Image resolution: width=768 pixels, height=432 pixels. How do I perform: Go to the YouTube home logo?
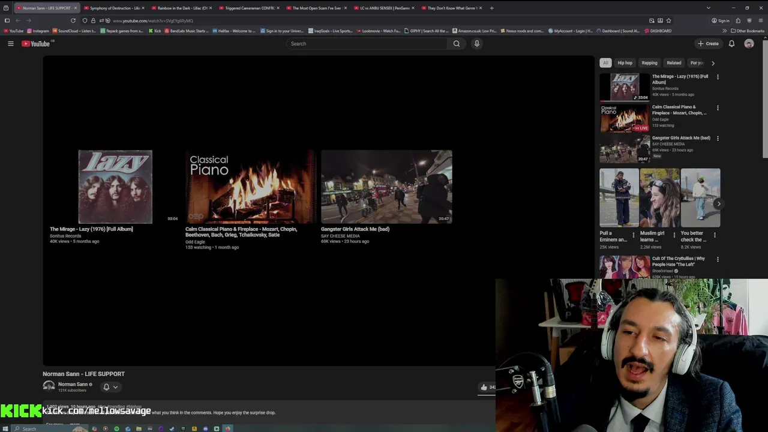[x=37, y=44]
